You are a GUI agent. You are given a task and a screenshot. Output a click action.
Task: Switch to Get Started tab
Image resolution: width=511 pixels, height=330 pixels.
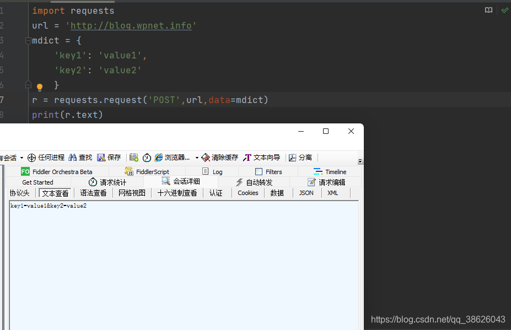[38, 182]
